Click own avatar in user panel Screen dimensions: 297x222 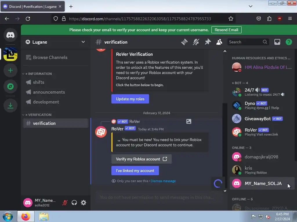[28, 203]
